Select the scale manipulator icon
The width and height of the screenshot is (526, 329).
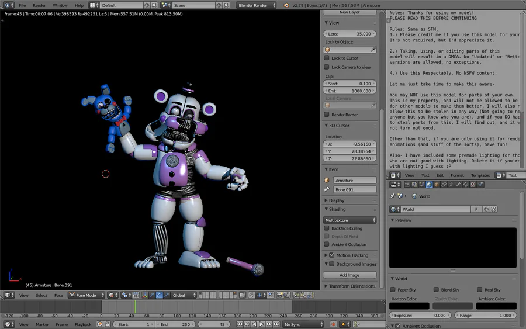(x=167, y=295)
